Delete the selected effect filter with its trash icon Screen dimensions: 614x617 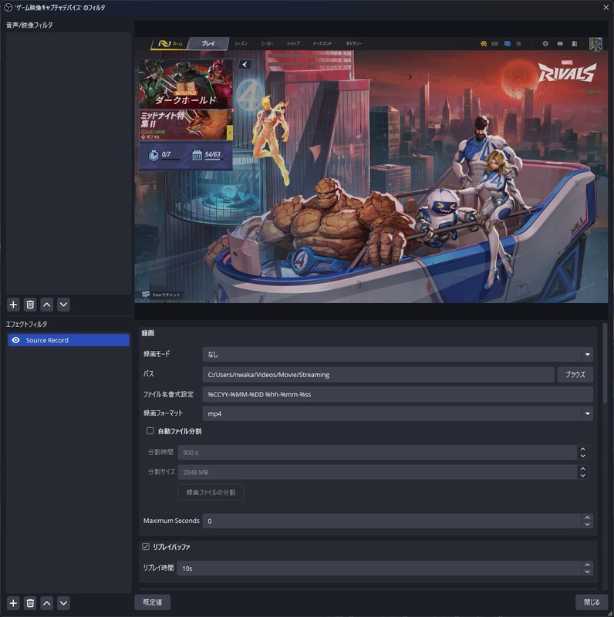click(x=30, y=603)
